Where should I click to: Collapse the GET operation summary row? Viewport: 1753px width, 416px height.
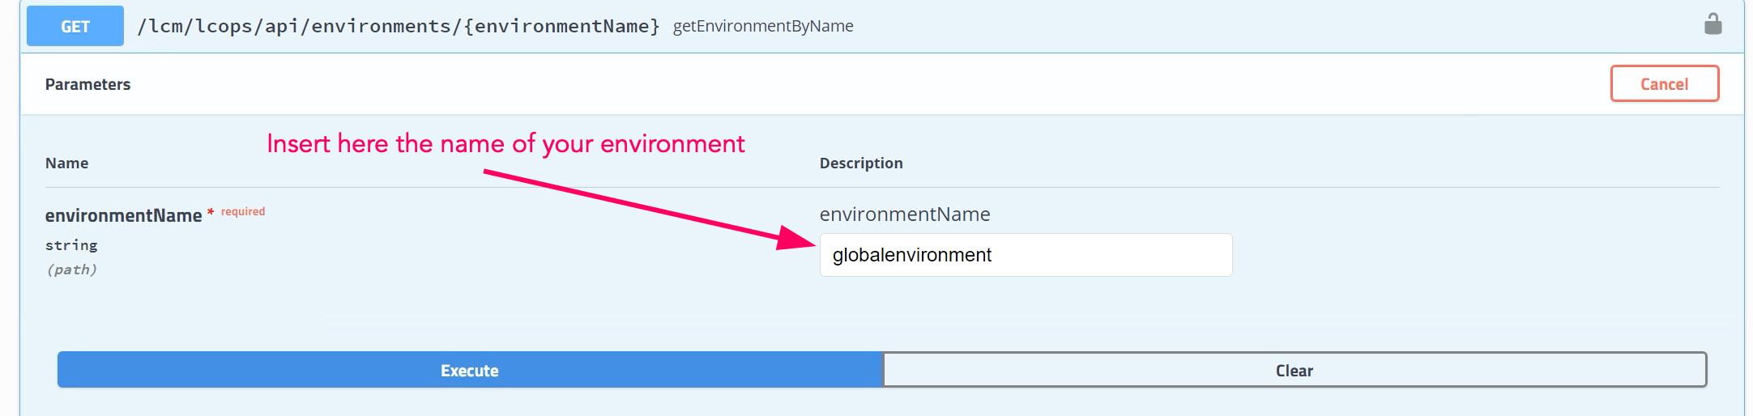pyautogui.click(x=1215, y=26)
